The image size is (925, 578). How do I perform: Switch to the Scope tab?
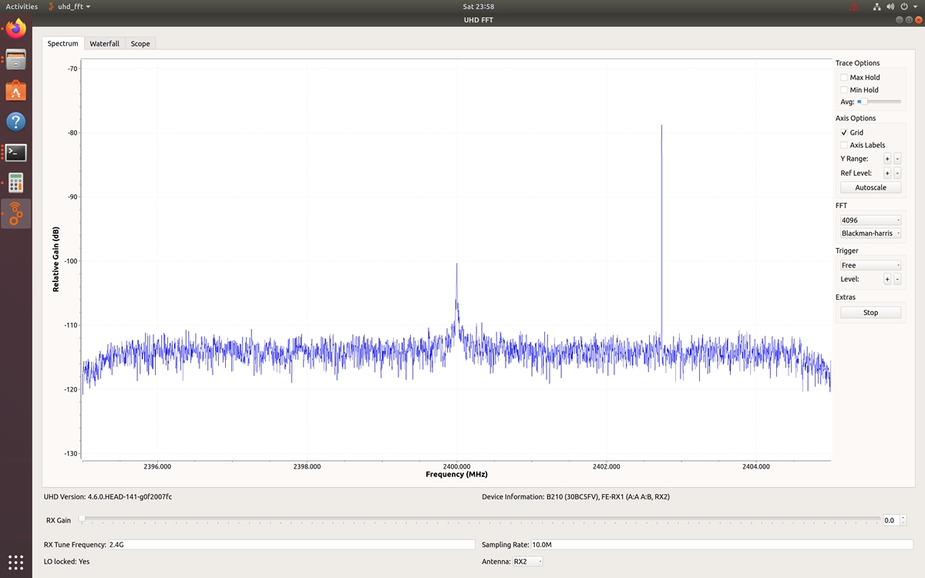(140, 44)
